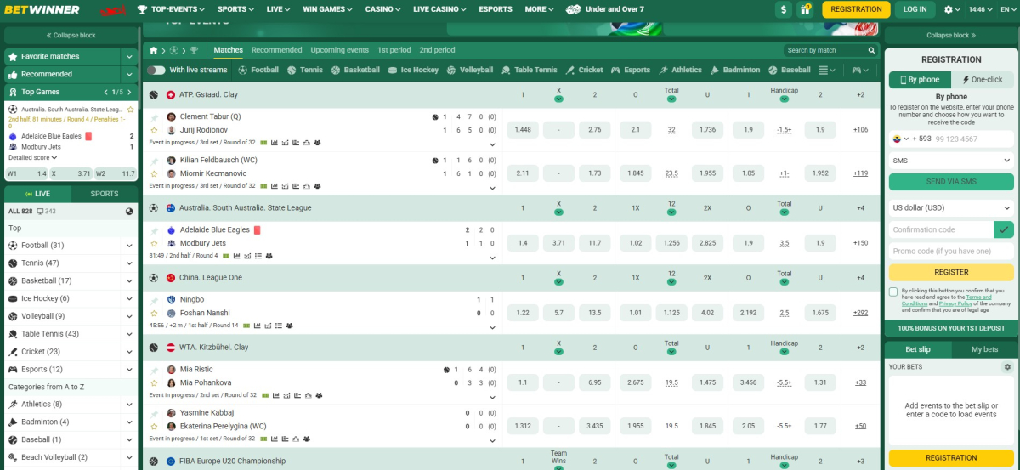Switch to 1st period tab
1020x470 pixels.
394,50
